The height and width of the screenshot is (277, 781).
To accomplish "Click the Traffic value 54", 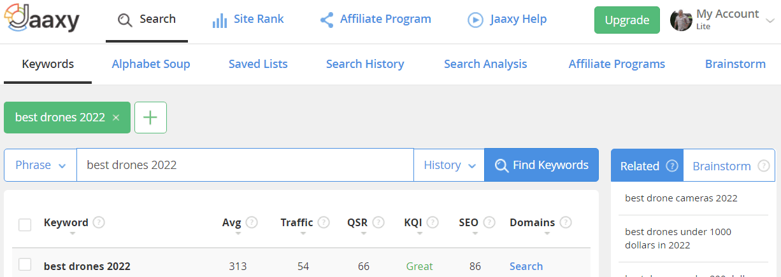I will pos(304,266).
